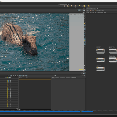
Task: Select the Point Light shelf tool
Action: tap(64, 6)
